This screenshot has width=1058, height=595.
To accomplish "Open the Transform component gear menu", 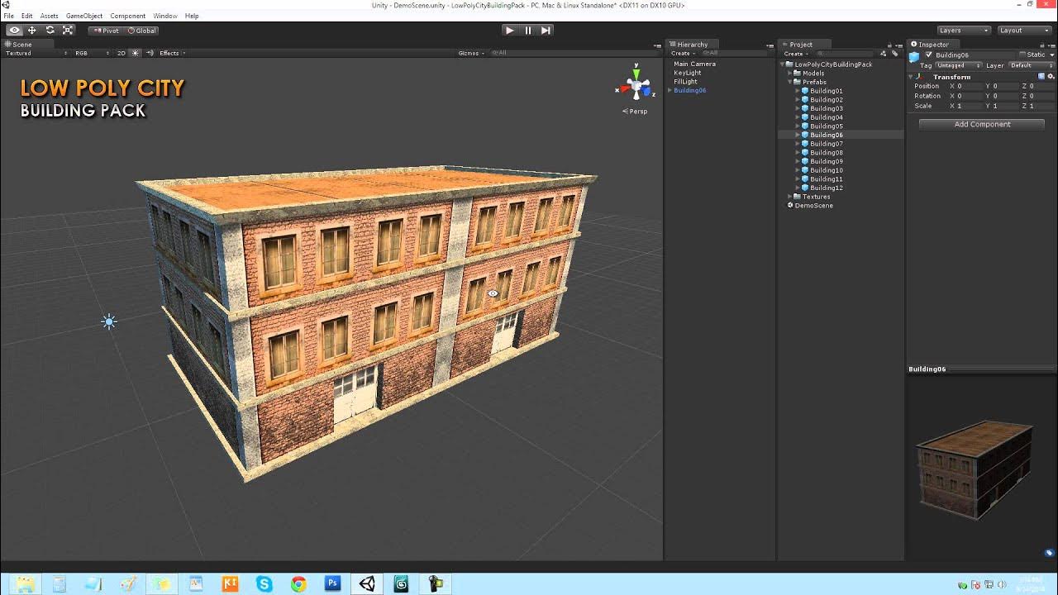I will pos(1050,76).
